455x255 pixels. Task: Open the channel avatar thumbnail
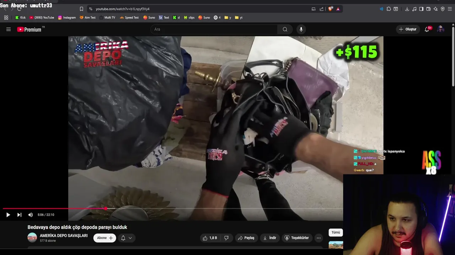[32, 238]
